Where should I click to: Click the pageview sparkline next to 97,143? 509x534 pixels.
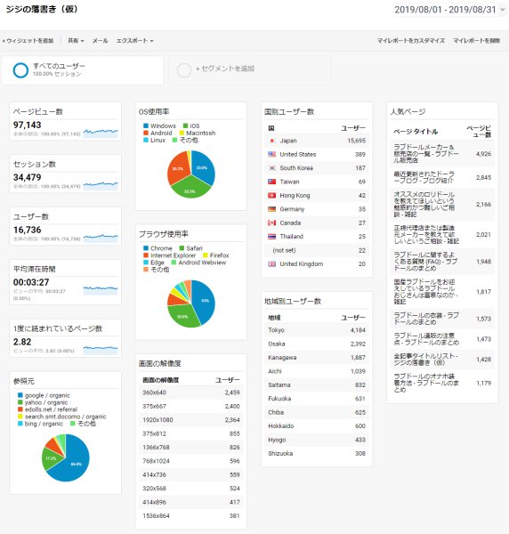[x=101, y=133]
